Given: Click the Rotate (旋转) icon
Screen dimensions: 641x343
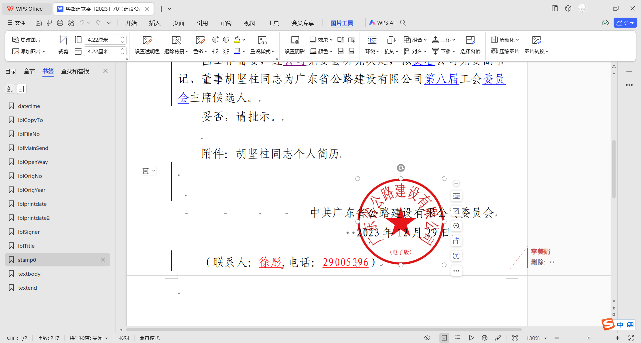Looking at the screenshot, I should (x=391, y=40).
